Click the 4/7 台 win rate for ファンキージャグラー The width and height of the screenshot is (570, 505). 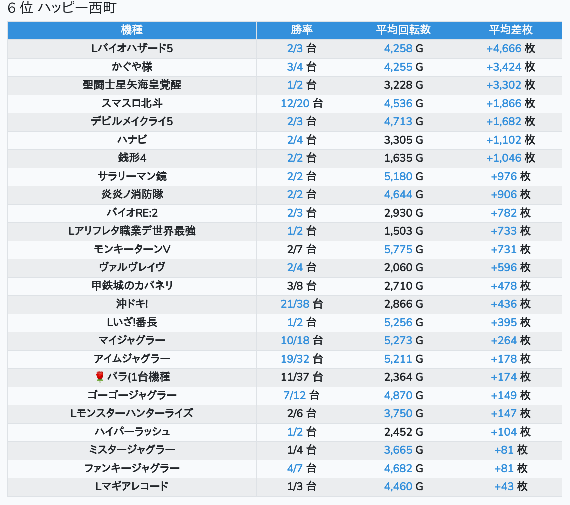point(301,468)
